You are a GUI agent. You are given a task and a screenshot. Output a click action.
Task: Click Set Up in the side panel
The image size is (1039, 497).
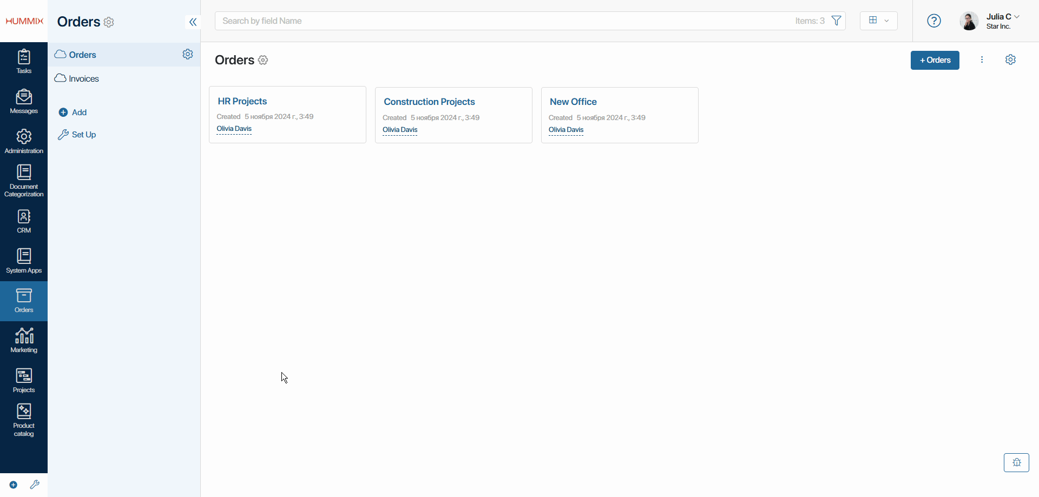[77, 135]
